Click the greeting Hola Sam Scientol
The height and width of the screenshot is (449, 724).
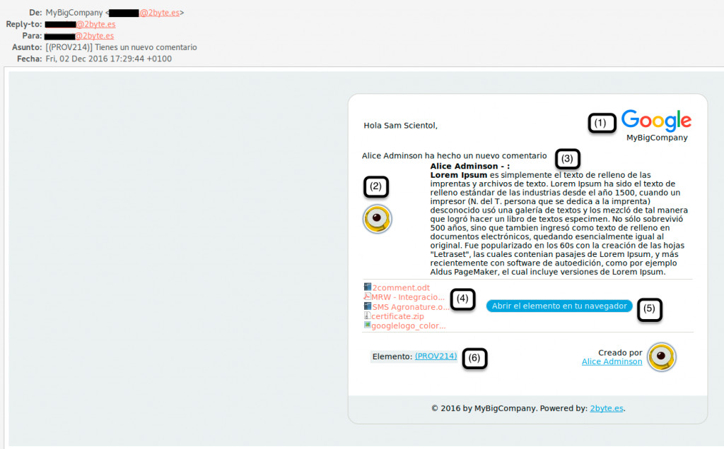400,126
